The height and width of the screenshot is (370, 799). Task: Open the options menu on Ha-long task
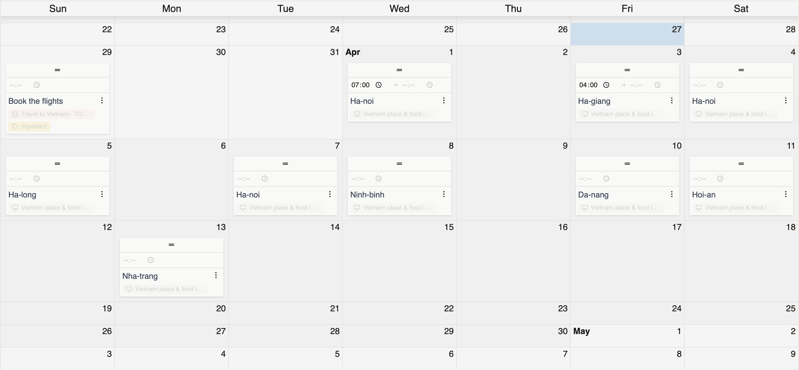click(102, 194)
